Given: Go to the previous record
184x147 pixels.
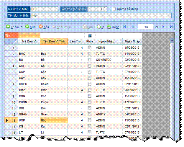Looking at the screenshot, I should pyautogui.click(x=132, y=27).
